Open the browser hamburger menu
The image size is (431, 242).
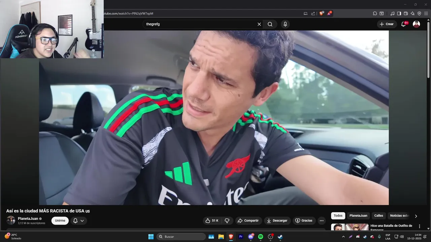coord(426,13)
